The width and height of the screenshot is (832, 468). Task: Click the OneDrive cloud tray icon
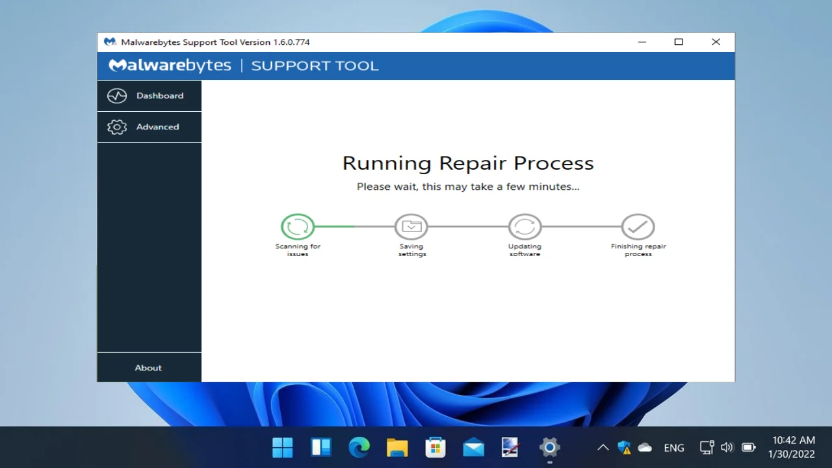pos(645,447)
